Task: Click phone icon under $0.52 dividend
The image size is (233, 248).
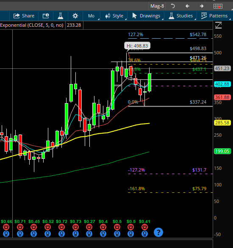Action: pos(48,227)
